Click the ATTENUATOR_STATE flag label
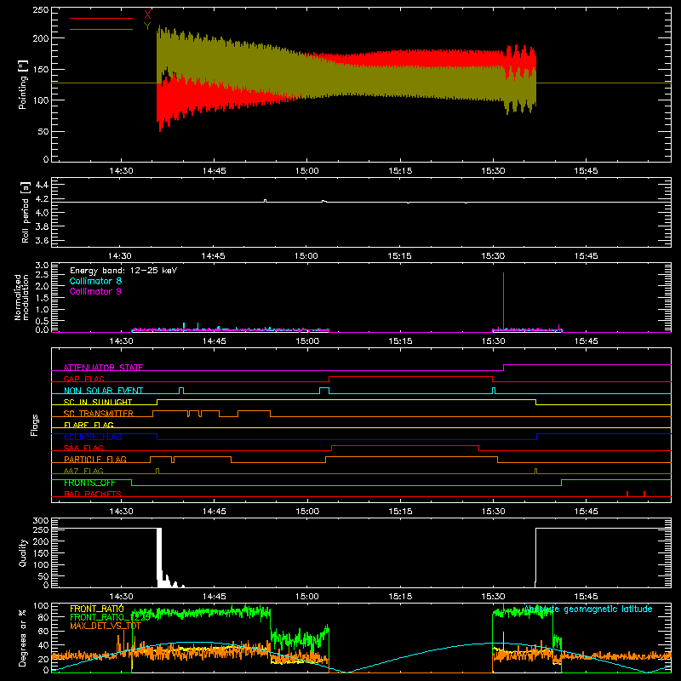Viewport: 681px width, 681px height. tap(103, 368)
